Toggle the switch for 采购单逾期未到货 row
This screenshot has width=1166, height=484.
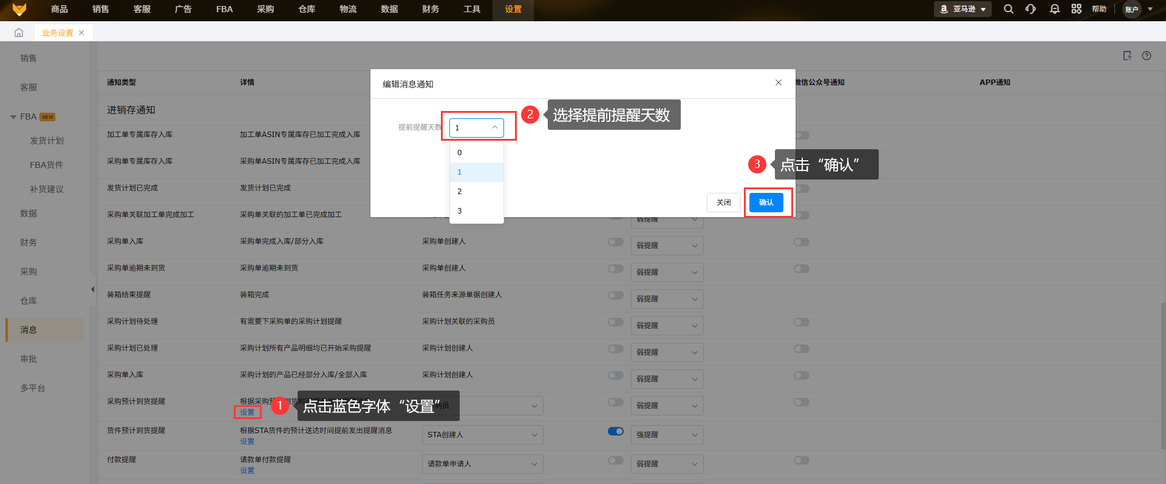(x=615, y=269)
